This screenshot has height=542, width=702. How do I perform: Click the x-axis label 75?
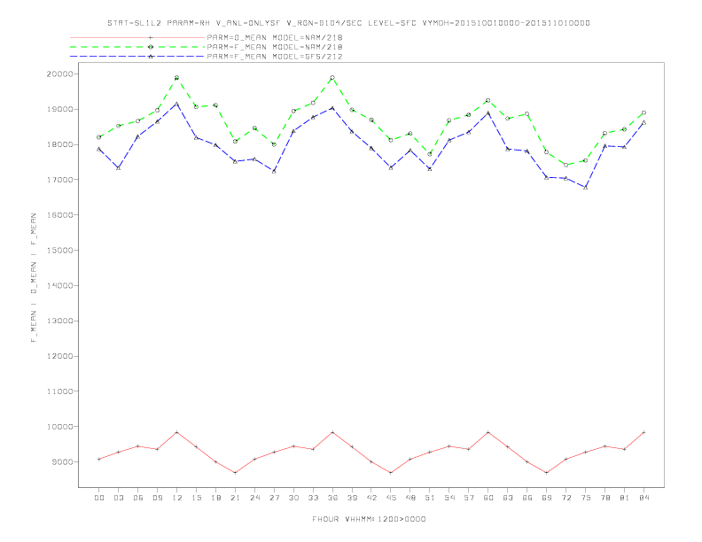point(586,498)
